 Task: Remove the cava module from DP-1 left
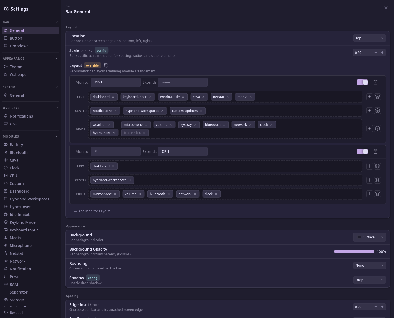point(203,97)
